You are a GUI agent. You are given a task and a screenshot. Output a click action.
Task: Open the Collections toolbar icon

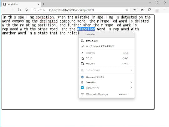[142, 10]
